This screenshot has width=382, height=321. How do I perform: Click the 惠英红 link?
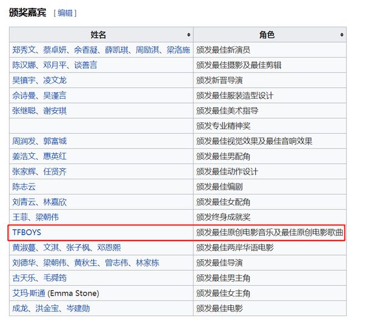pos(55,156)
